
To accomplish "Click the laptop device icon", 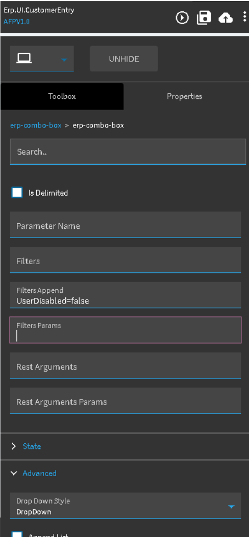I will [x=24, y=58].
